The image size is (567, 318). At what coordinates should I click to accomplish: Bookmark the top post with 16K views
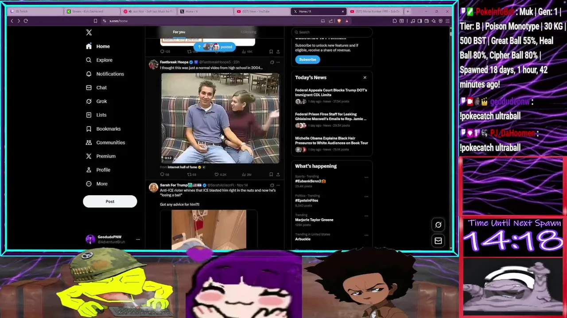coord(271,52)
